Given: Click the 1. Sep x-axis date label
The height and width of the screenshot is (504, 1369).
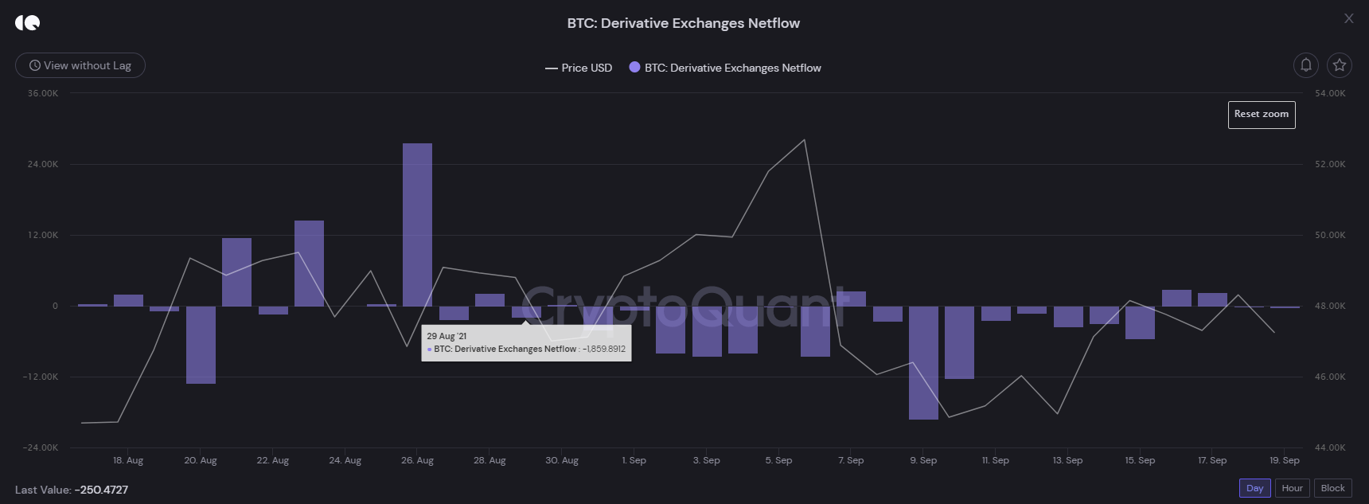Looking at the screenshot, I should (x=634, y=461).
